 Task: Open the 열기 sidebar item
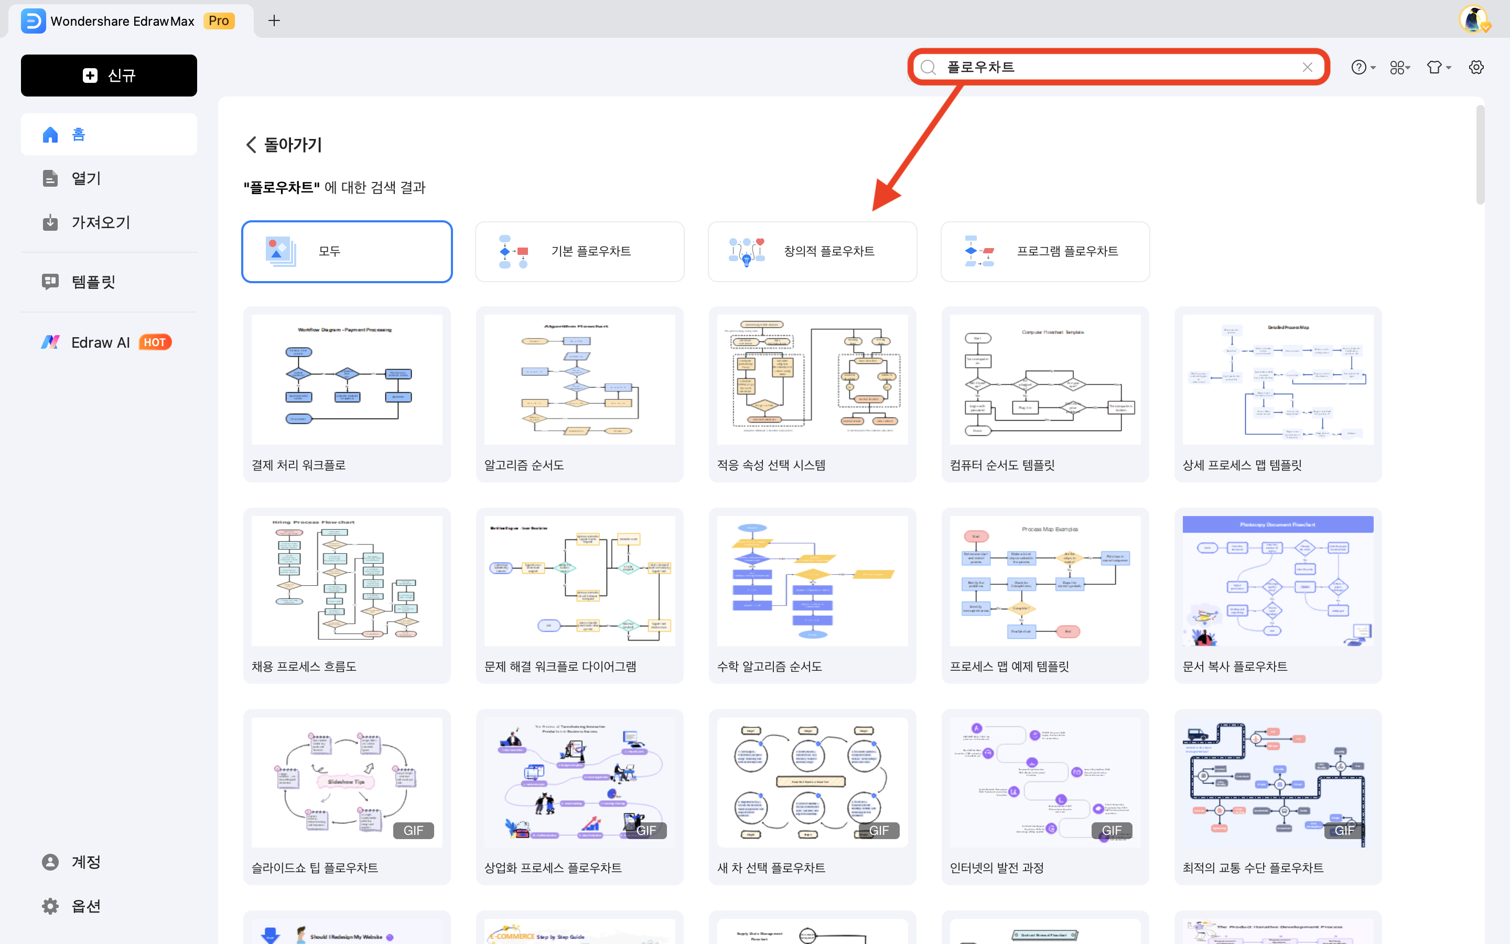(86, 178)
